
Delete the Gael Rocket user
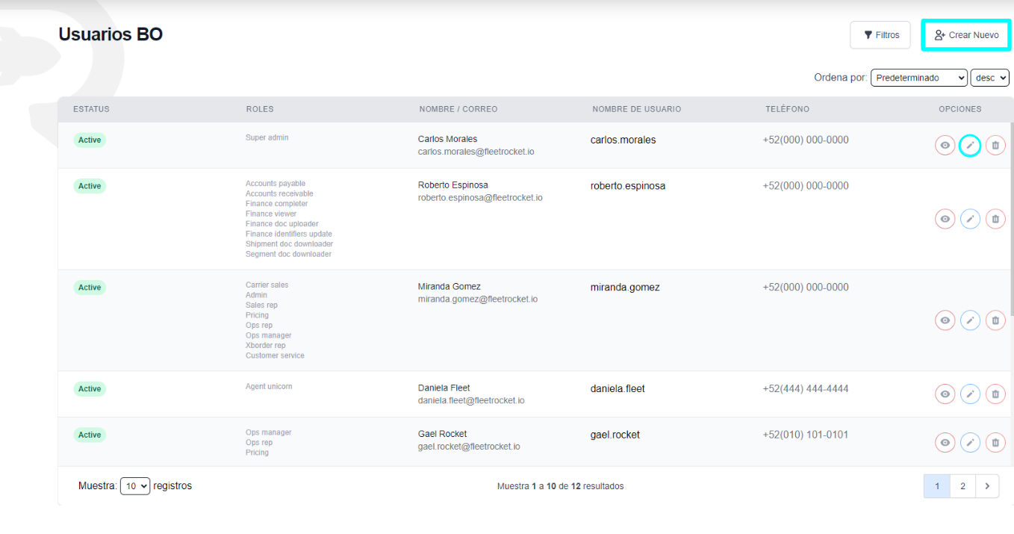coord(995,441)
